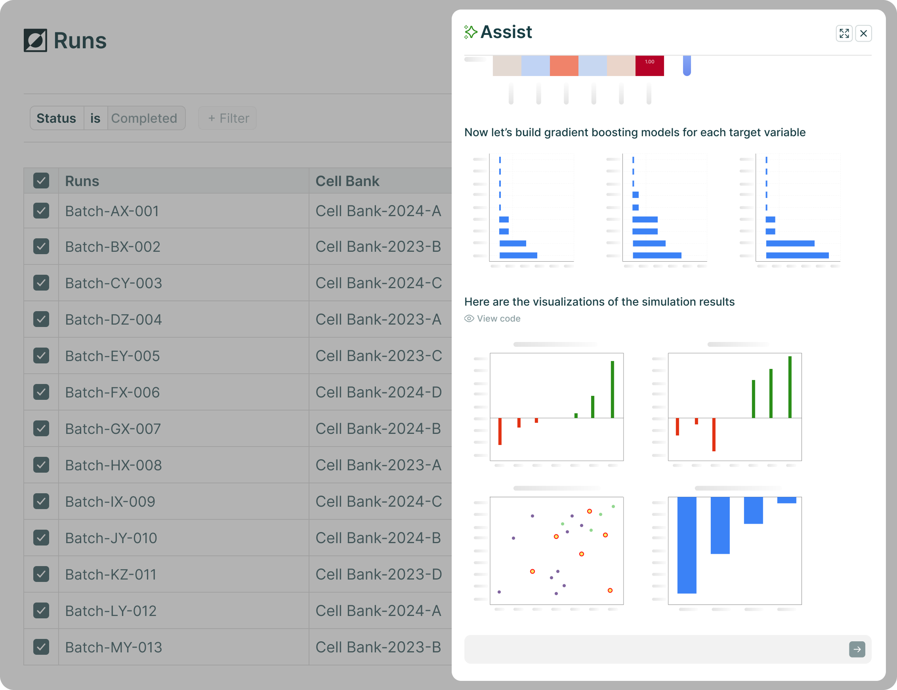
Task: Sort by the Cell Bank column header
Action: click(x=347, y=181)
